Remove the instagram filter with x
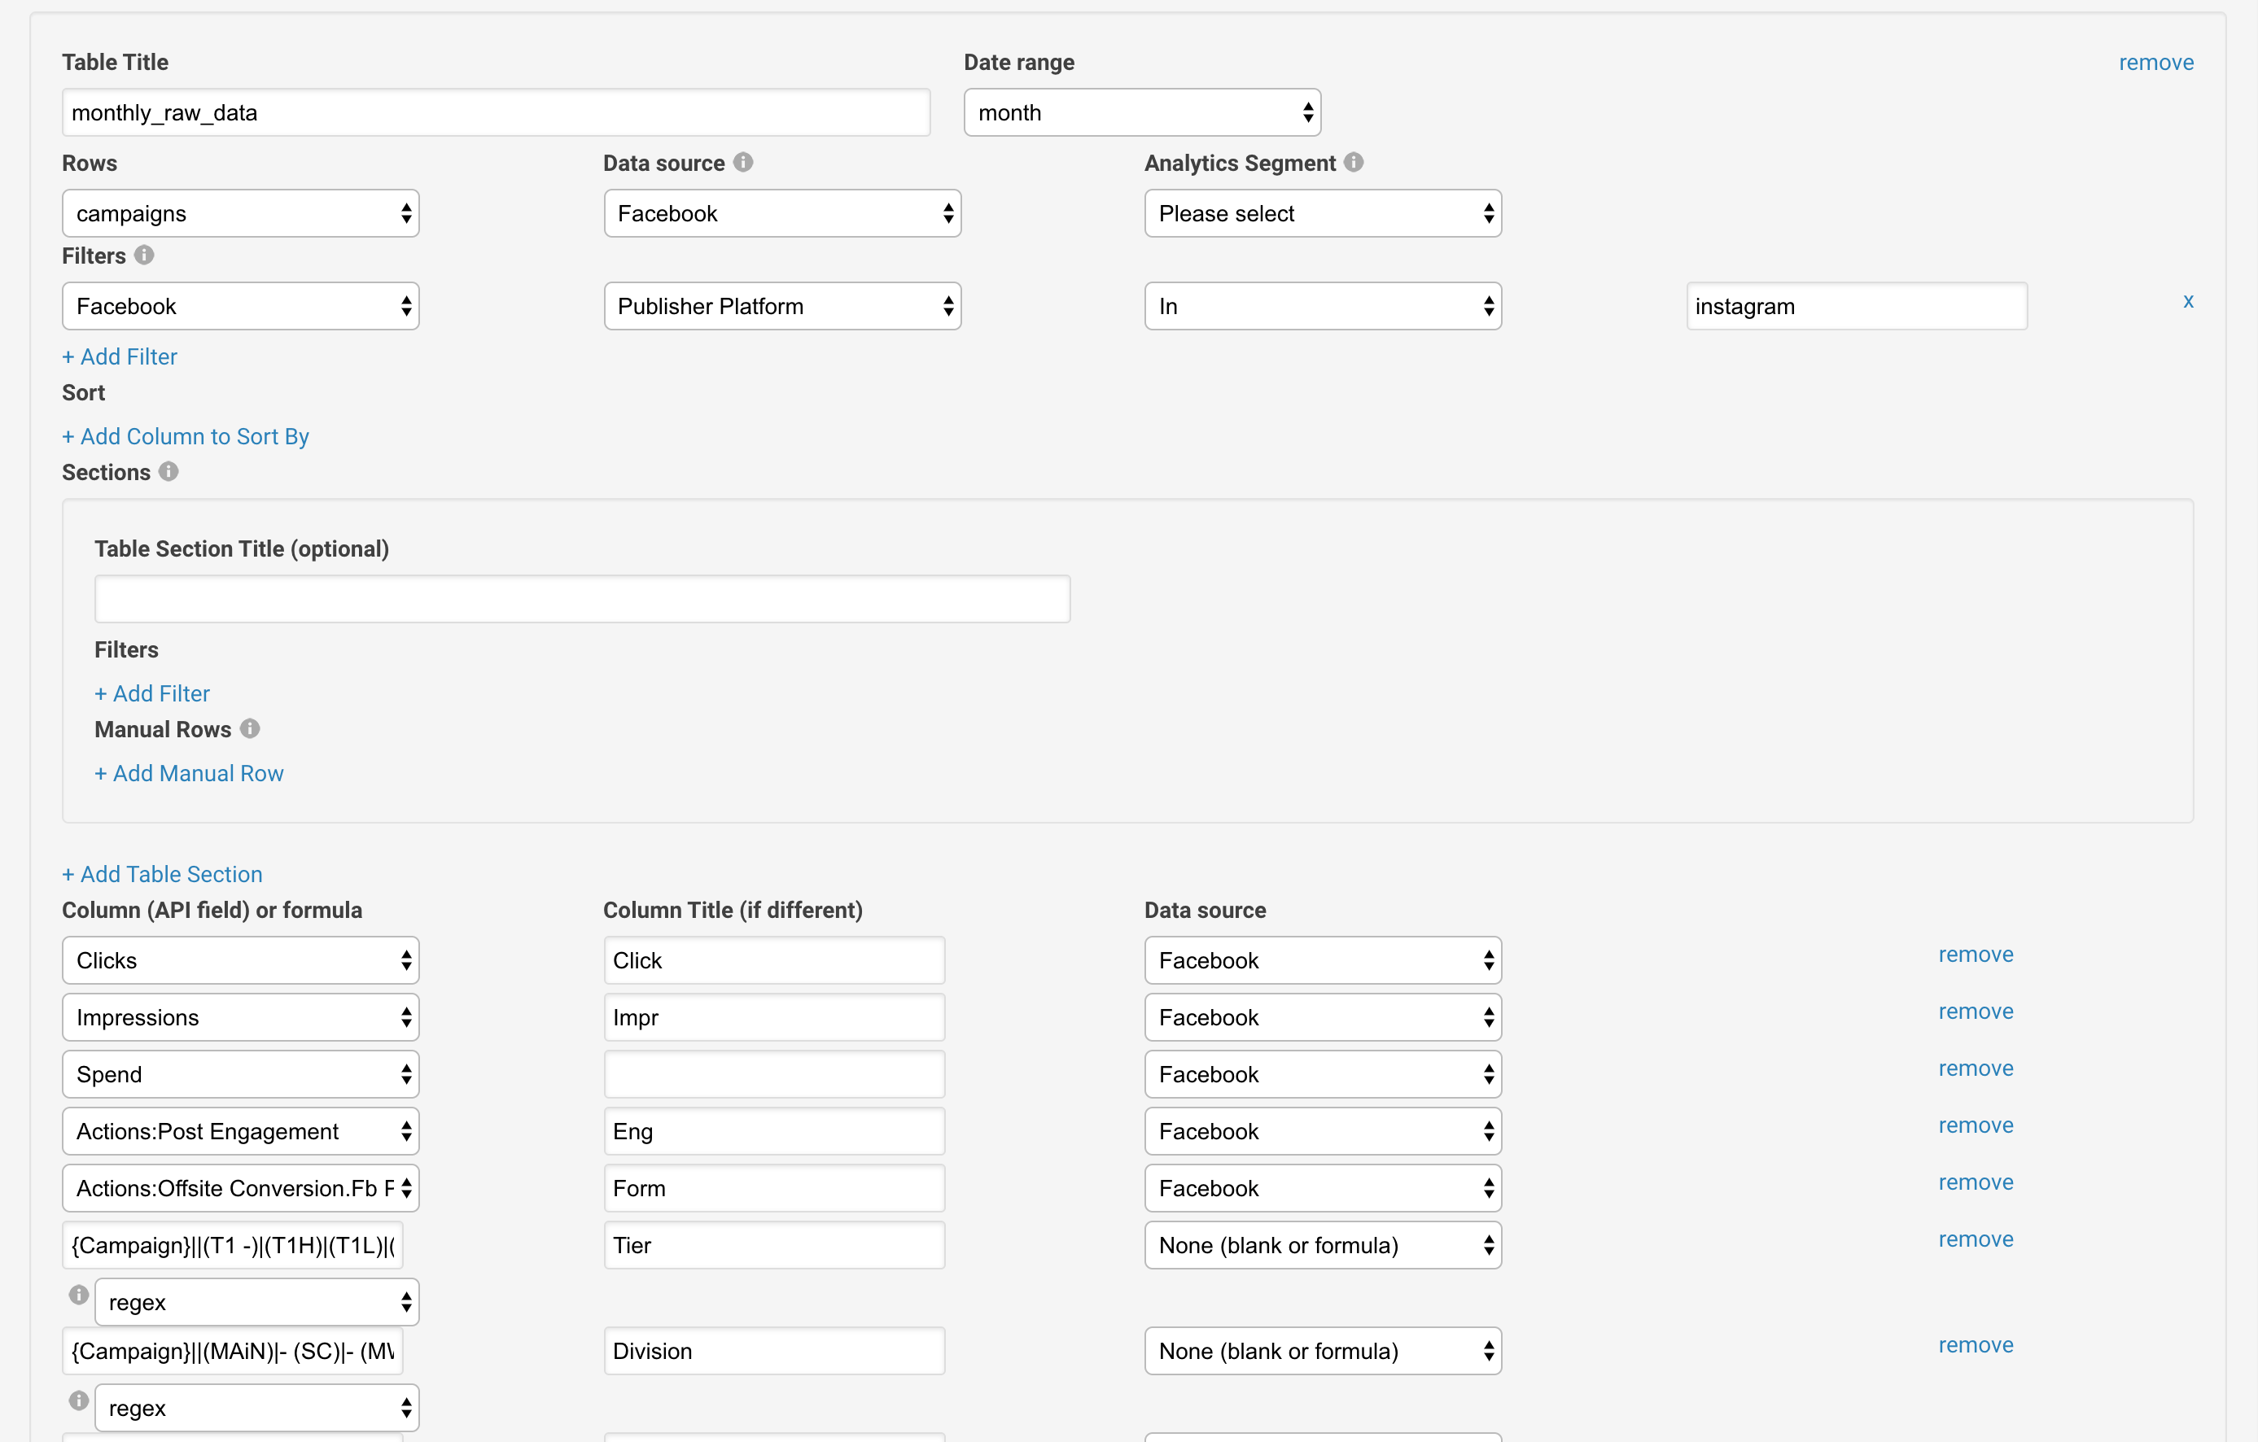 coord(2188,301)
